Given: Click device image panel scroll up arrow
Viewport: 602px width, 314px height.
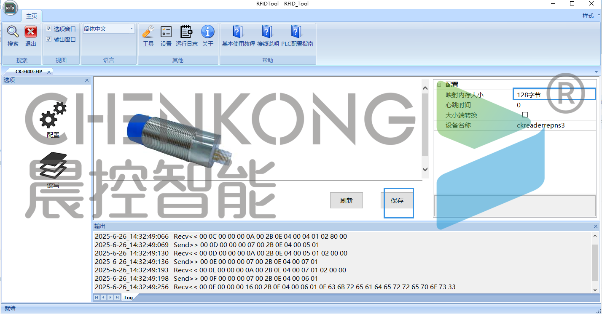Looking at the screenshot, I should 425,88.
